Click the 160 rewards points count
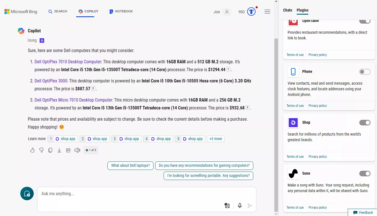This screenshot has width=377, height=216. [x=241, y=12]
